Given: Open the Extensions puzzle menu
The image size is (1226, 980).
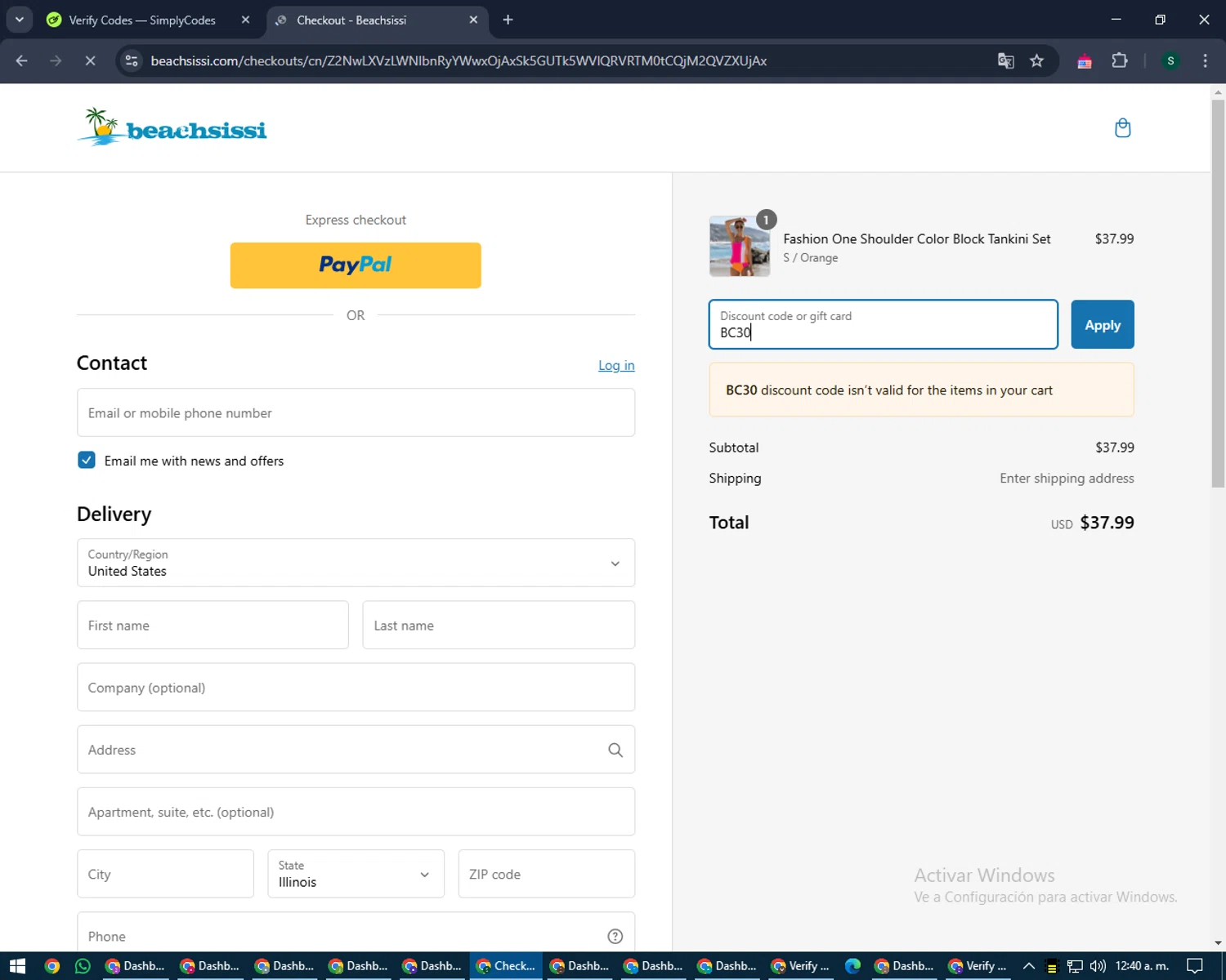Looking at the screenshot, I should coord(1120,60).
